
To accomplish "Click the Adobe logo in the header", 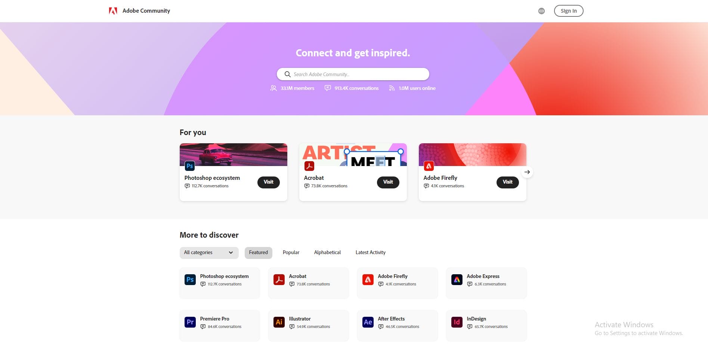I will (x=113, y=11).
